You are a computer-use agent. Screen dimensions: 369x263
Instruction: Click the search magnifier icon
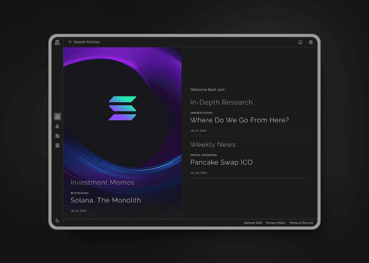pyautogui.click(x=70, y=42)
